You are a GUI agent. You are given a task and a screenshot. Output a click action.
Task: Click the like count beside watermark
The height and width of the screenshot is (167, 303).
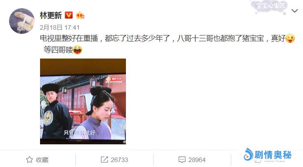270,160
